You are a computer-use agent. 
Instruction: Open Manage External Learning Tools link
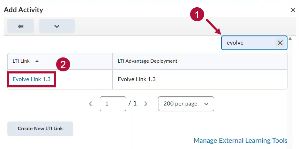point(240,141)
